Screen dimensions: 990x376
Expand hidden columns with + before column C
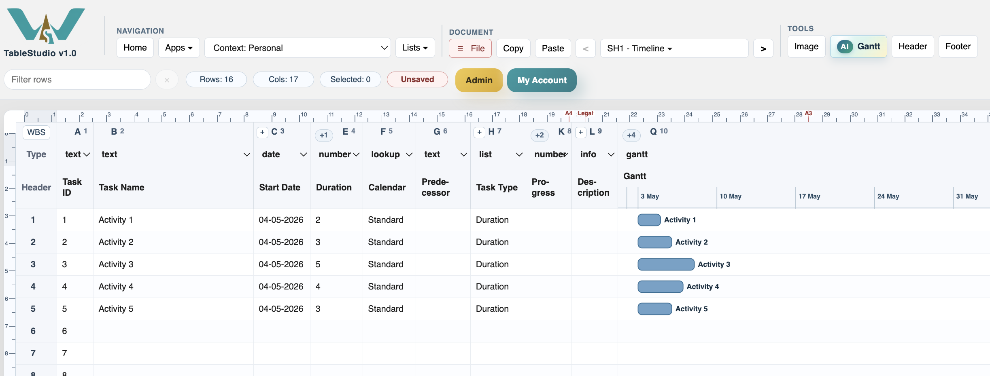262,132
